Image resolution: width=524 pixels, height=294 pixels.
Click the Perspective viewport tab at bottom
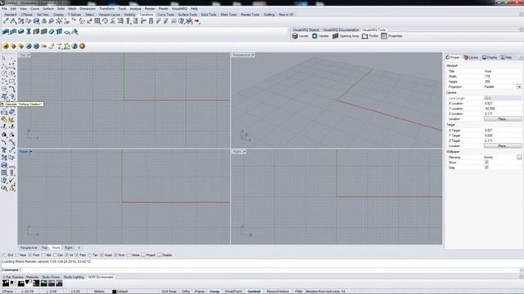pos(29,247)
